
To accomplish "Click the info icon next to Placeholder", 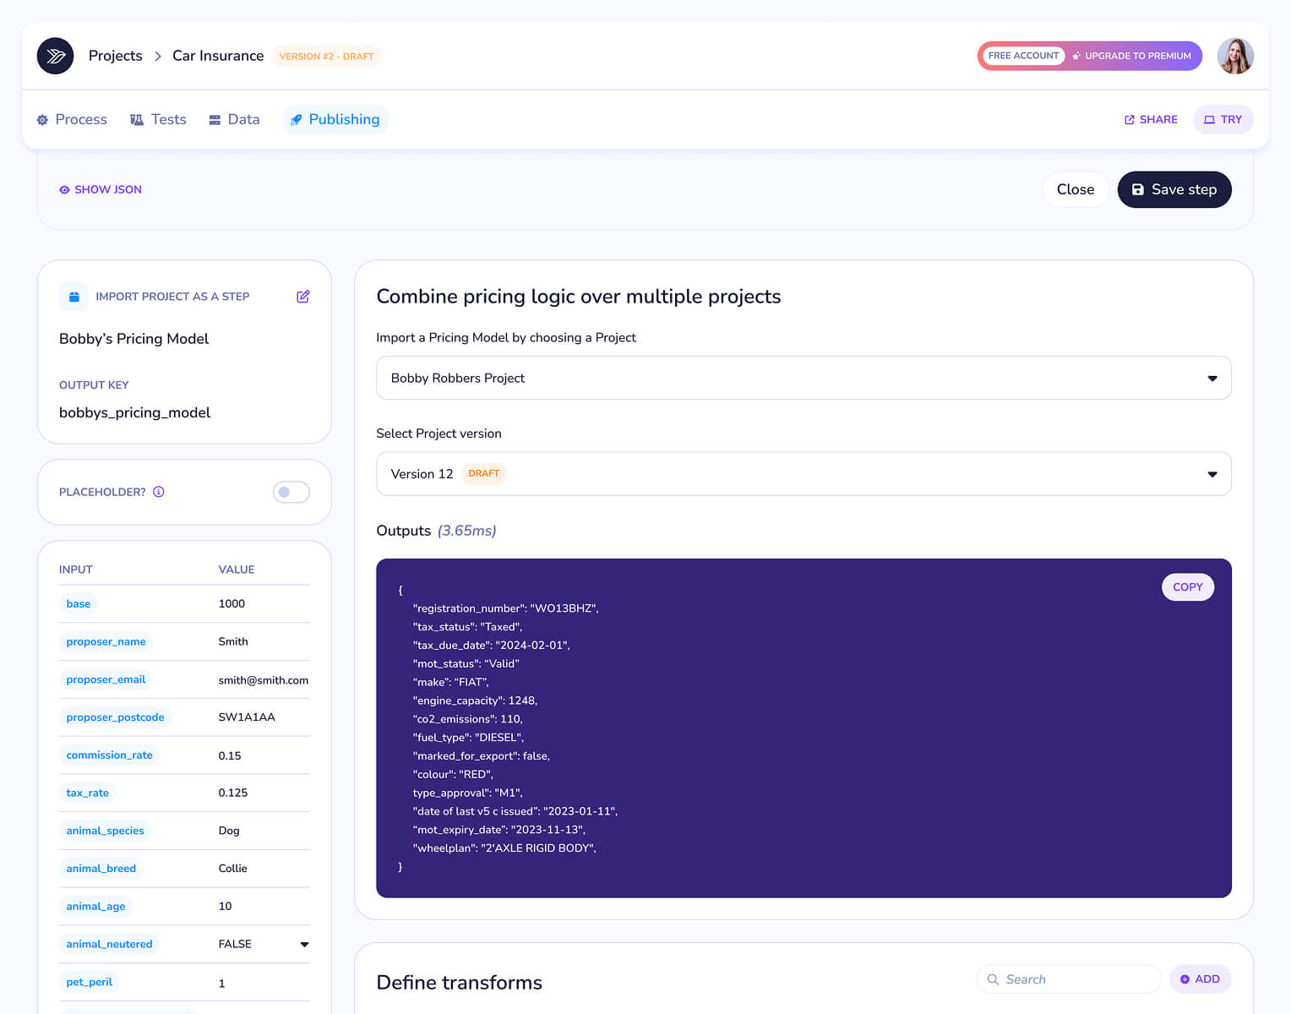I will pyautogui.click(x=159, y=492).
